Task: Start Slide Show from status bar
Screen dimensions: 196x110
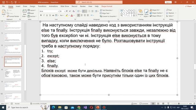Action: click(x=168, y=104)
